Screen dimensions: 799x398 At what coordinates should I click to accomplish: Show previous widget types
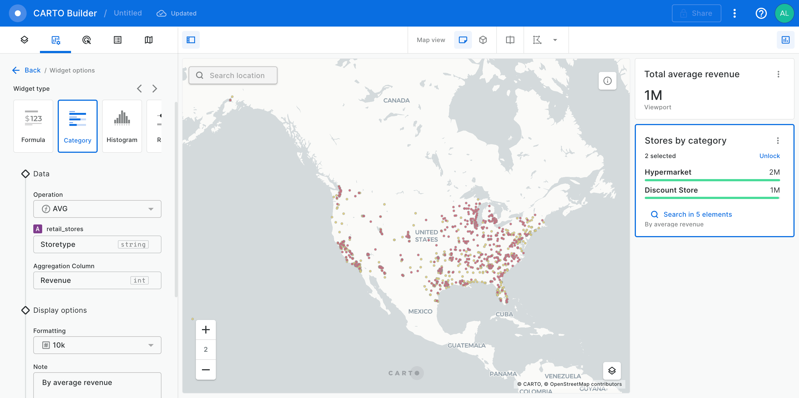(x=140, y=89)
